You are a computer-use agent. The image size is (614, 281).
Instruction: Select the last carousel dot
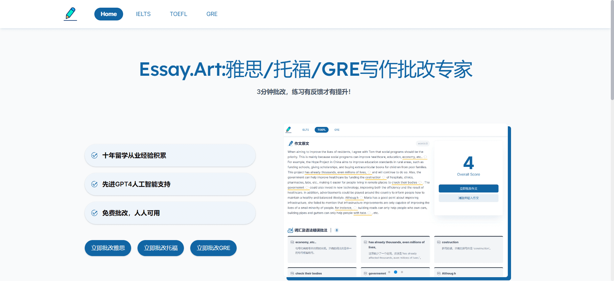tap(402, 272)
